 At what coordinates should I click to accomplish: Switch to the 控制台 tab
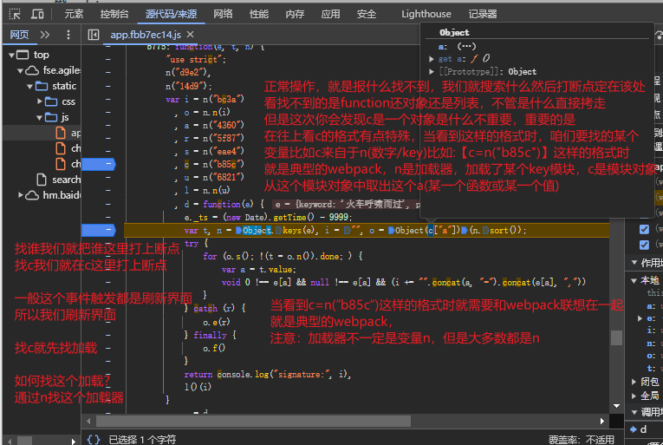click(x=114, y=14)
